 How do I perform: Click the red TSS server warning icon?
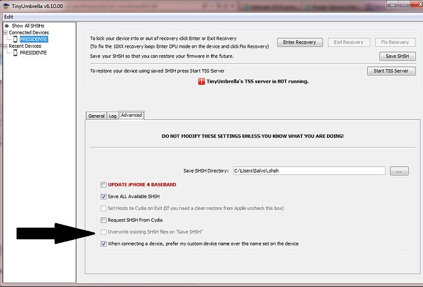point(201,81)
